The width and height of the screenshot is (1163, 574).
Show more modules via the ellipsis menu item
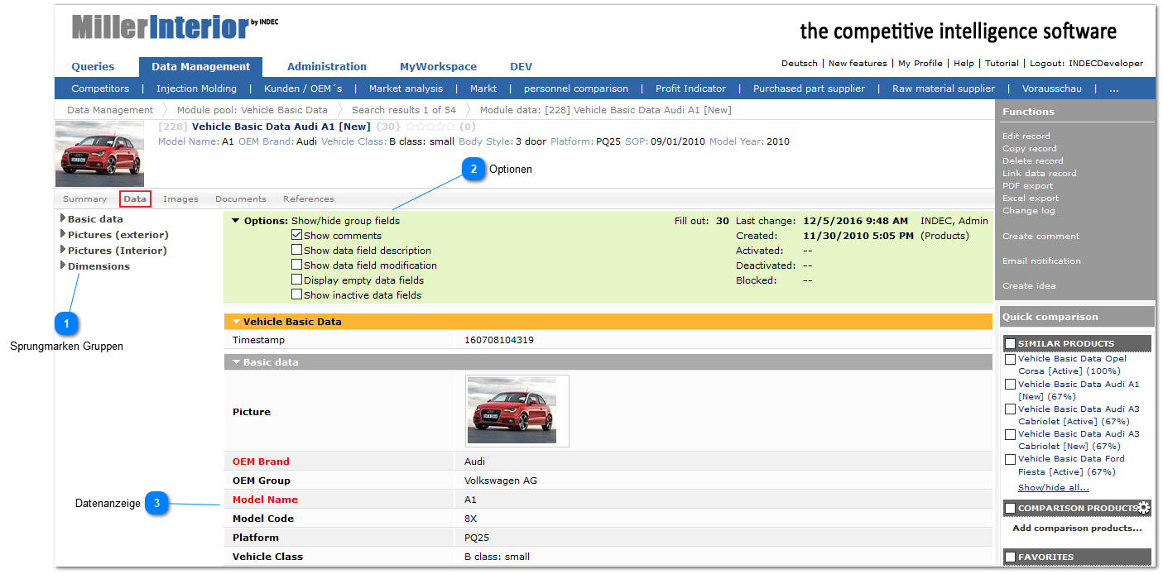click(1114, 88)
